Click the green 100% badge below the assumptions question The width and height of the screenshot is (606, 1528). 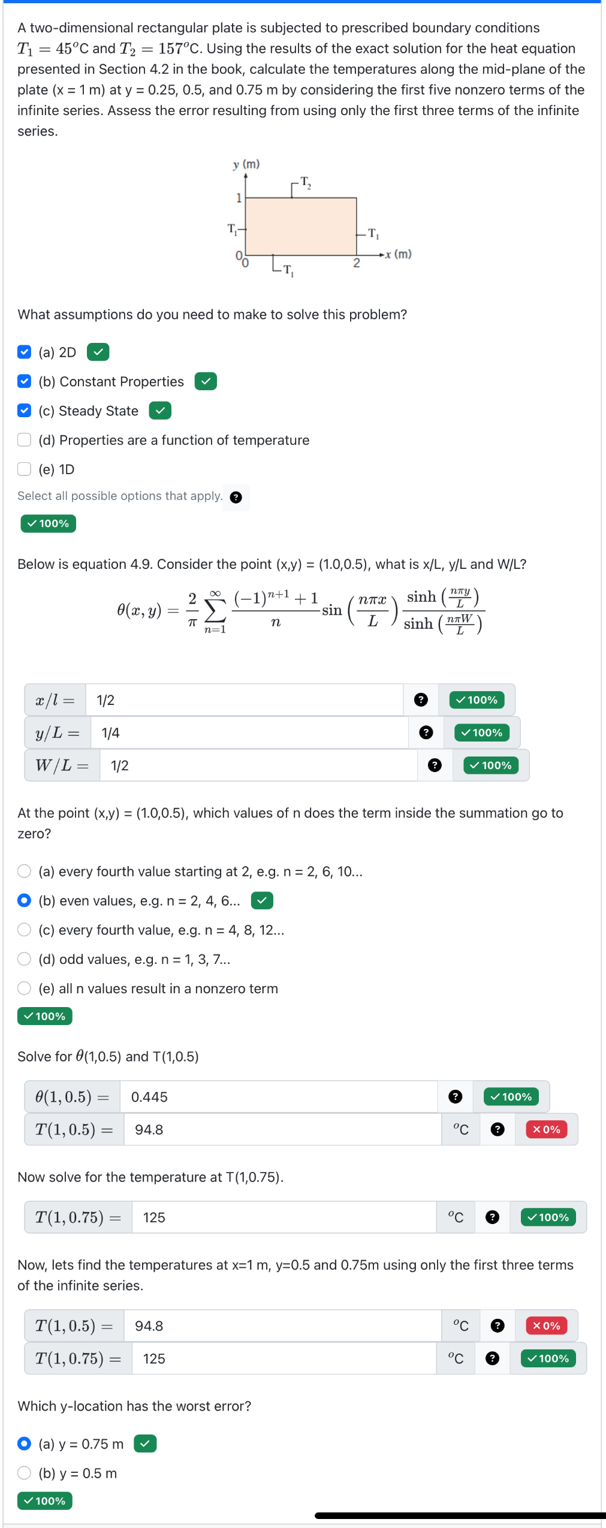47,523
